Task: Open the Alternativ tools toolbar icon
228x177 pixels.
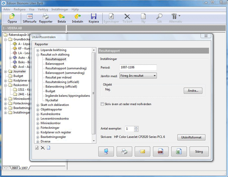Action: 175,18
